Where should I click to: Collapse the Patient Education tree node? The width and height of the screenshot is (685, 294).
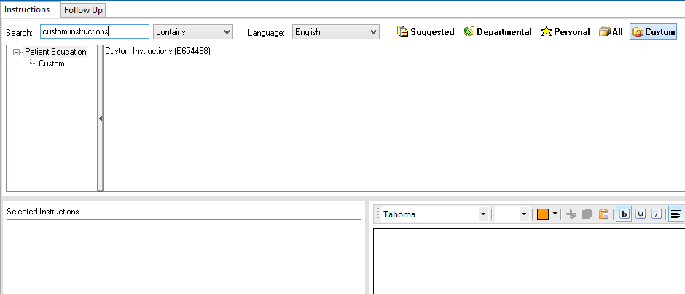coord(17,52)
